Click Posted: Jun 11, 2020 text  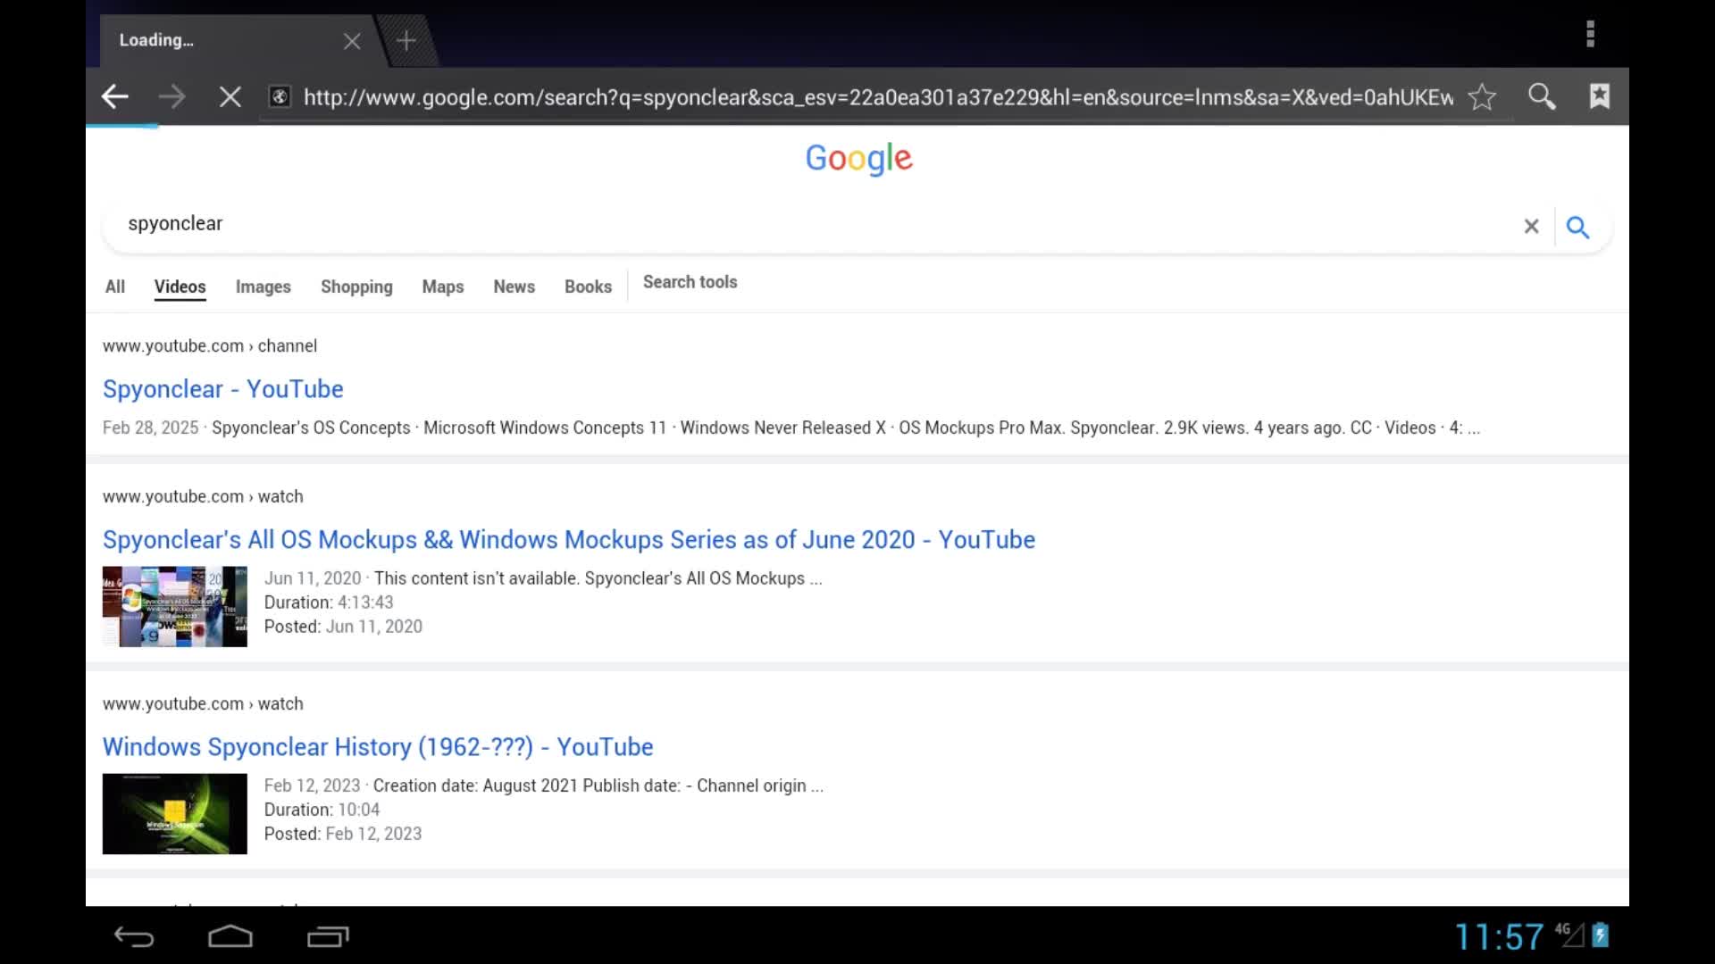pos(343,627)
